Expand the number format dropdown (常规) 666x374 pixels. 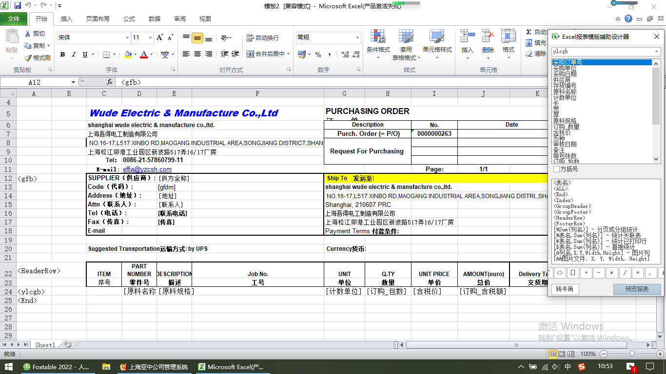(357, 37)
